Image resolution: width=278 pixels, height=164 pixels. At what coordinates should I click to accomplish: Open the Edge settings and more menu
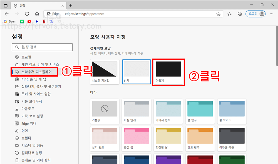(x=271, y=14)
